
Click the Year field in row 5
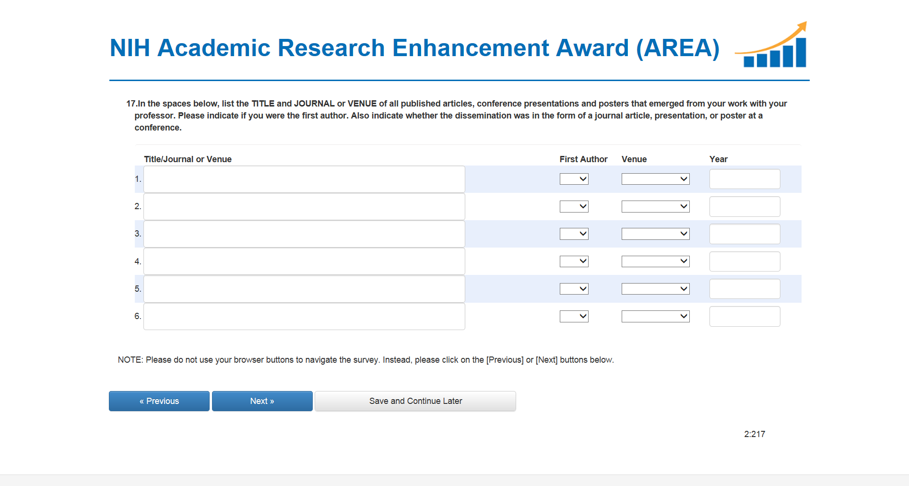point(744,289)
